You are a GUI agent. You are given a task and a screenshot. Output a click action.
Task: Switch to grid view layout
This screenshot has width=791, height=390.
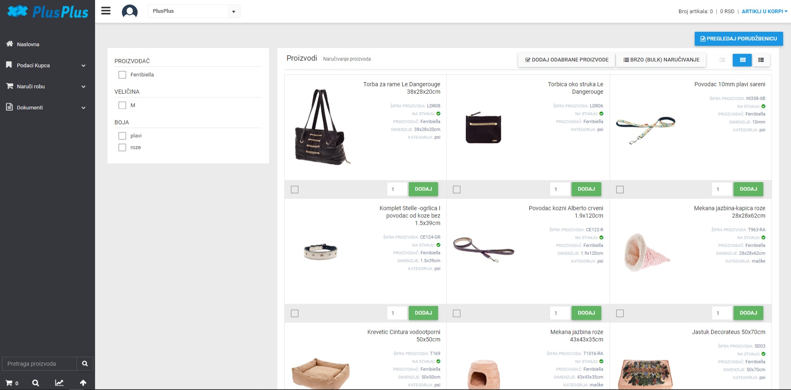tap(742, 60)
